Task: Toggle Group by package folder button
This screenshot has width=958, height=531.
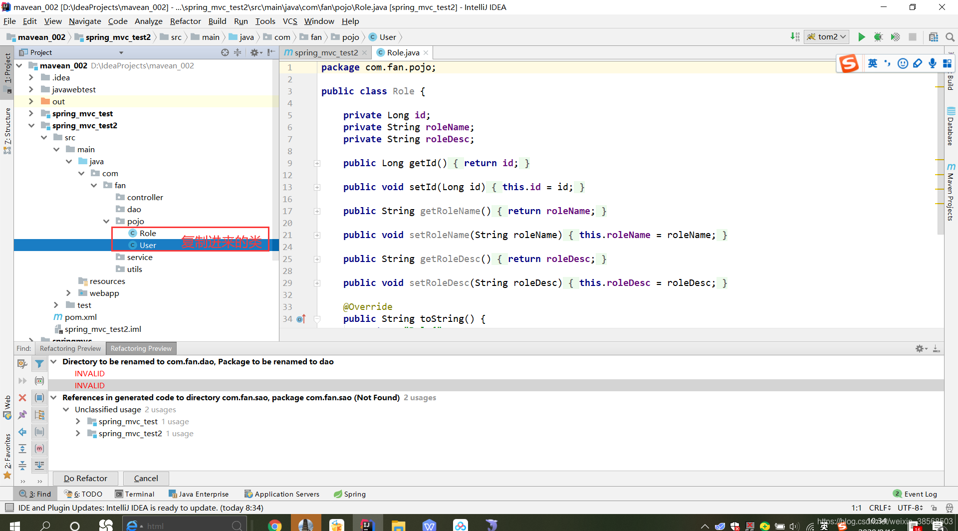Action: 39,432
